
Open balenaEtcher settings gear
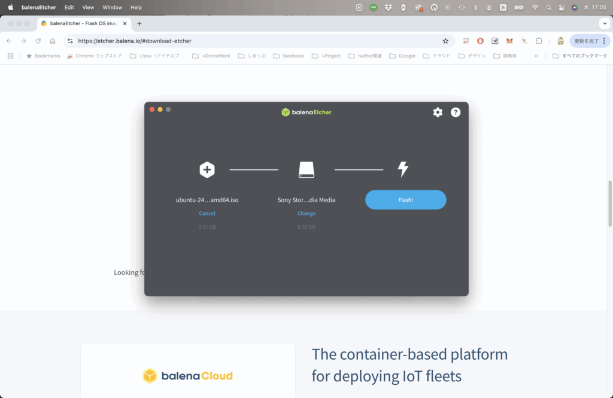438,112
